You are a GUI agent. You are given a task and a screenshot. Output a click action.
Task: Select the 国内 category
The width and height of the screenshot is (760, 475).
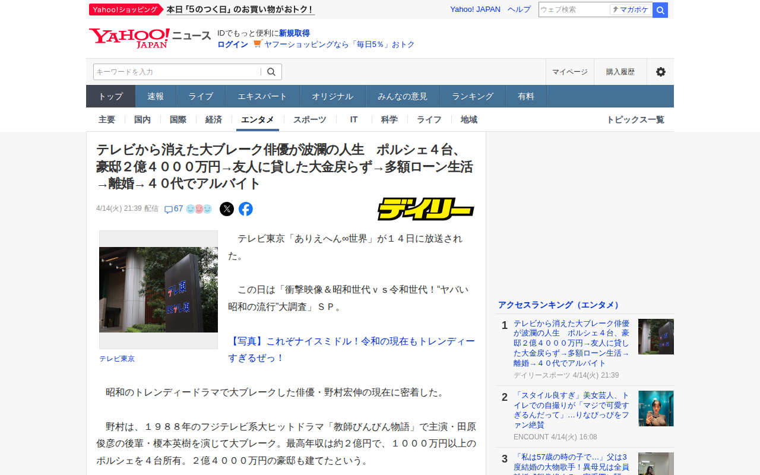point(142,119)
